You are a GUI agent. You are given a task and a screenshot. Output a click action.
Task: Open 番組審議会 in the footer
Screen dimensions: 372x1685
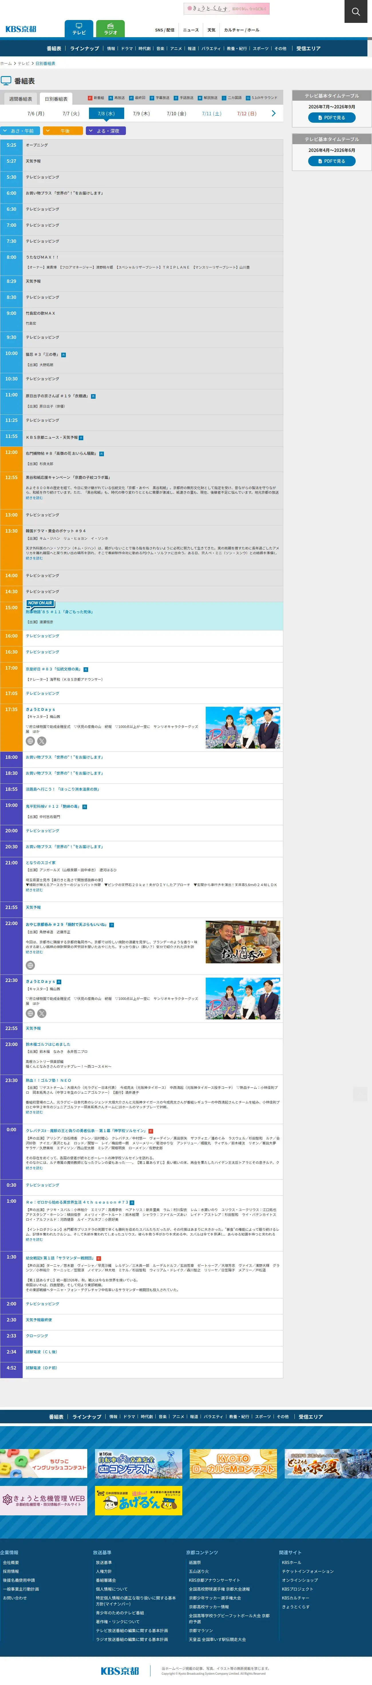tap(106, 1580)
